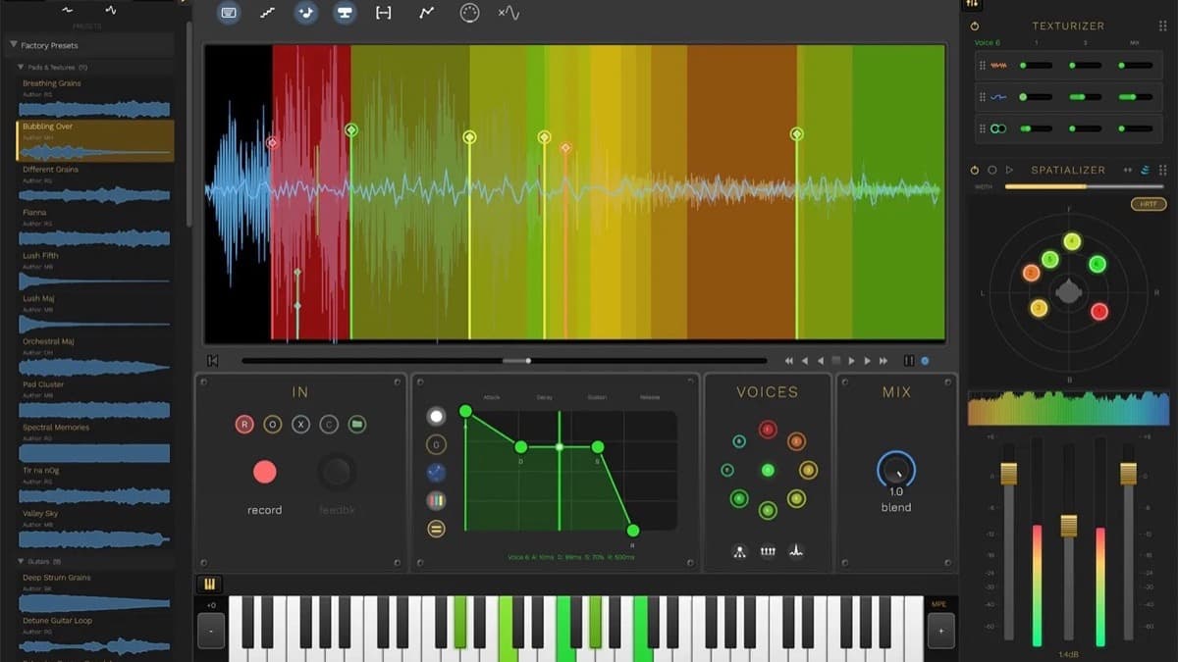This screenshot has width=1178, height=662.
Task: Select the Bubbling Over preset
Action: coord(96,141)
